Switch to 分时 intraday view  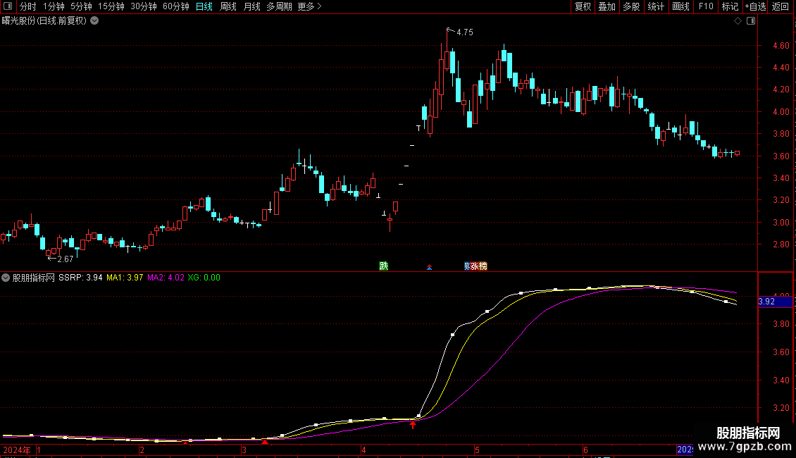point(28,6)
